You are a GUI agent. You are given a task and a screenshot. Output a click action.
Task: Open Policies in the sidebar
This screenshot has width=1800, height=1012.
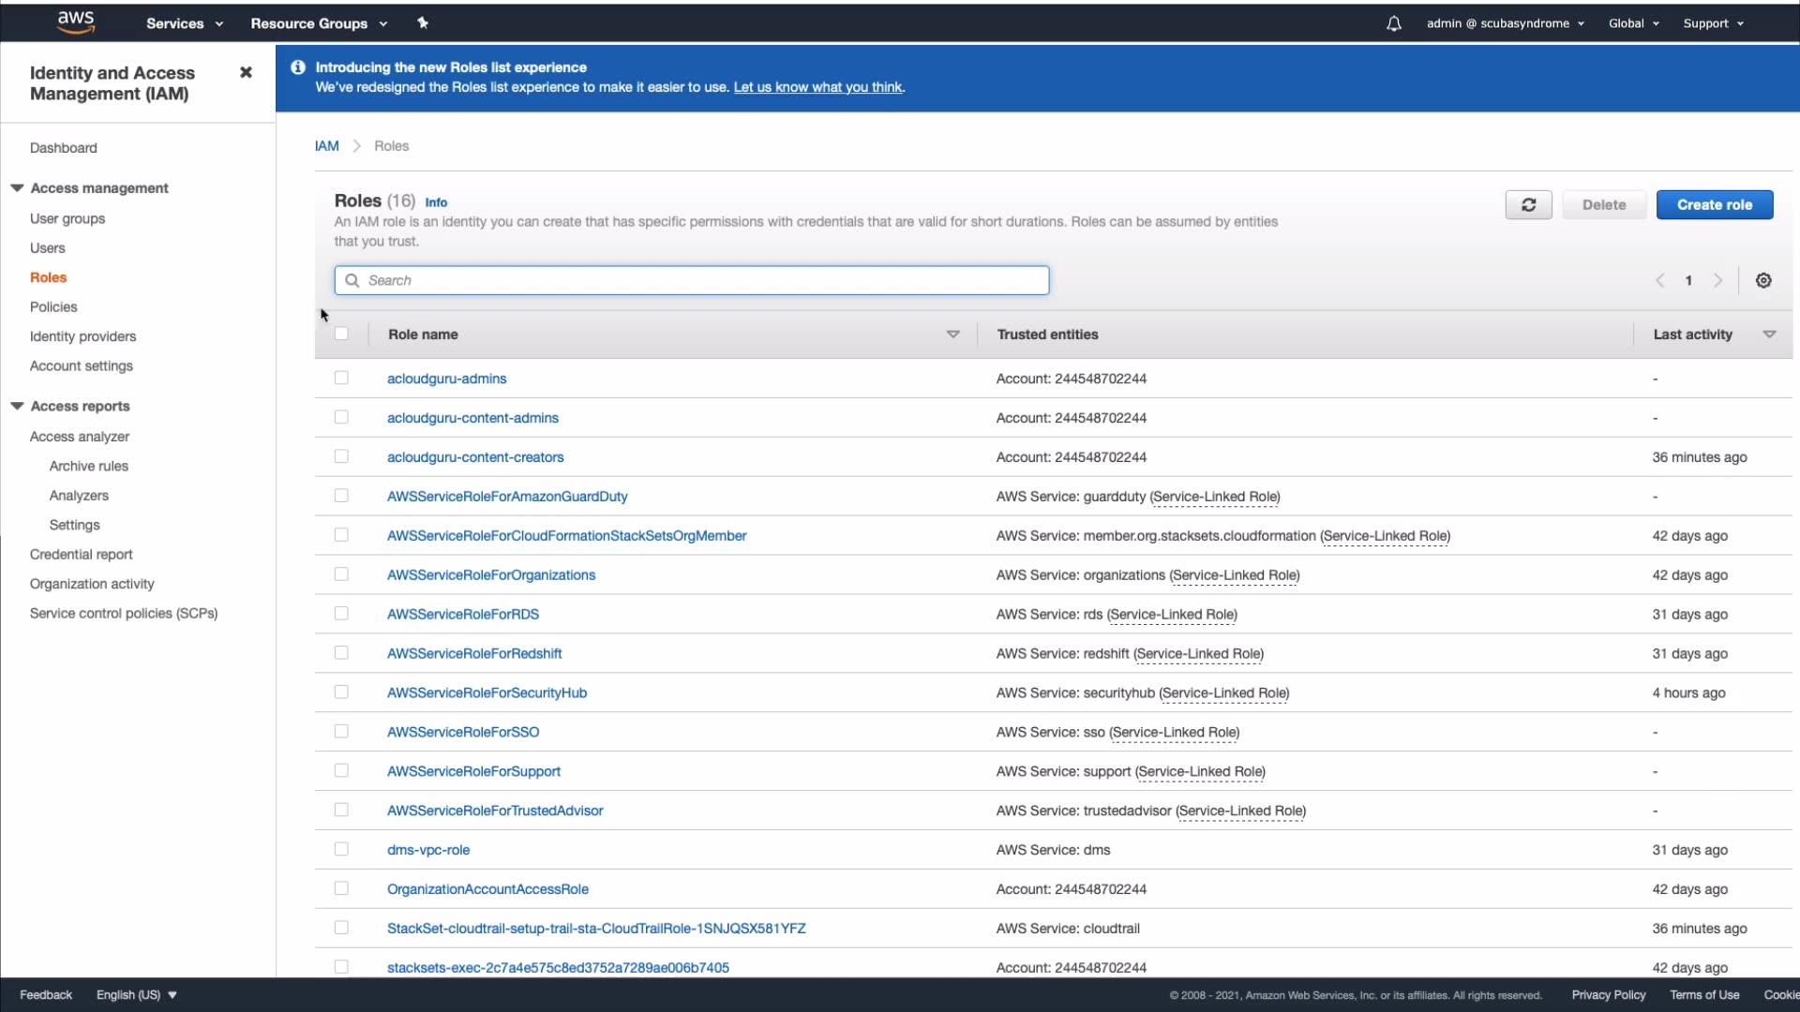click(x=53, y=307)
